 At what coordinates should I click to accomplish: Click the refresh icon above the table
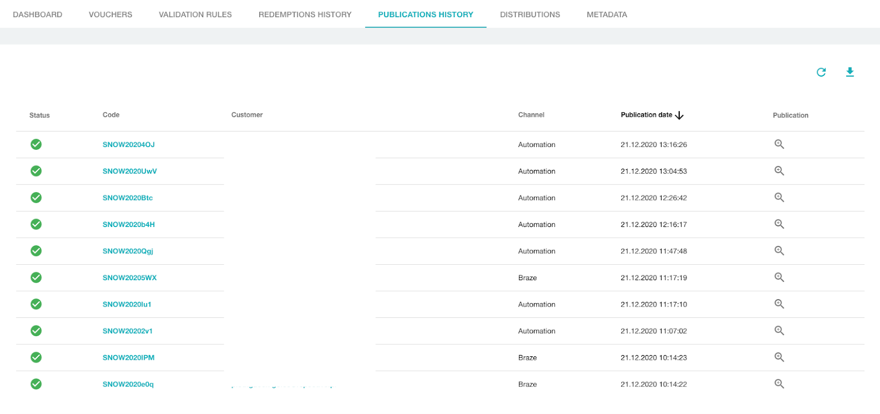821,72
